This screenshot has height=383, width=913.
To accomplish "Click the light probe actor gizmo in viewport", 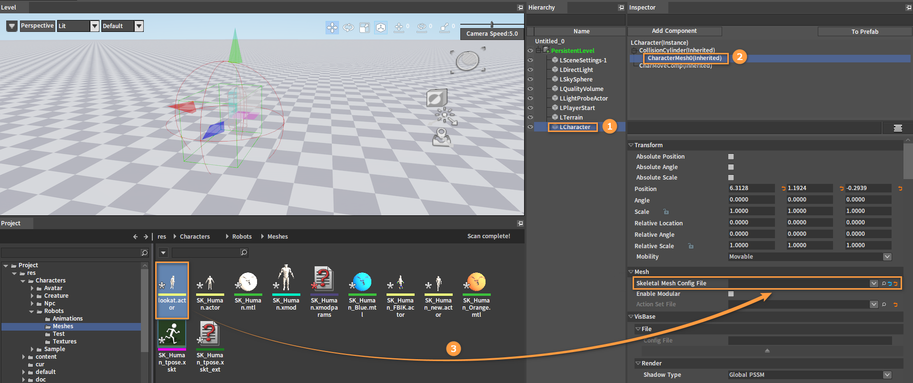I will (437, 98).
